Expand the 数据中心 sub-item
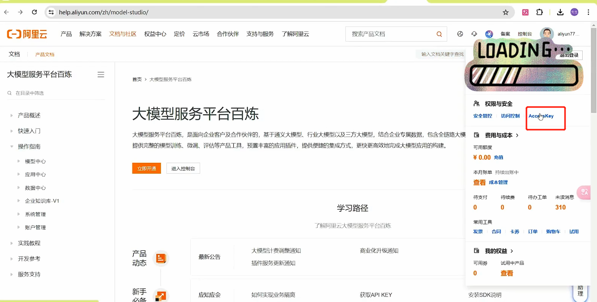 19,188
